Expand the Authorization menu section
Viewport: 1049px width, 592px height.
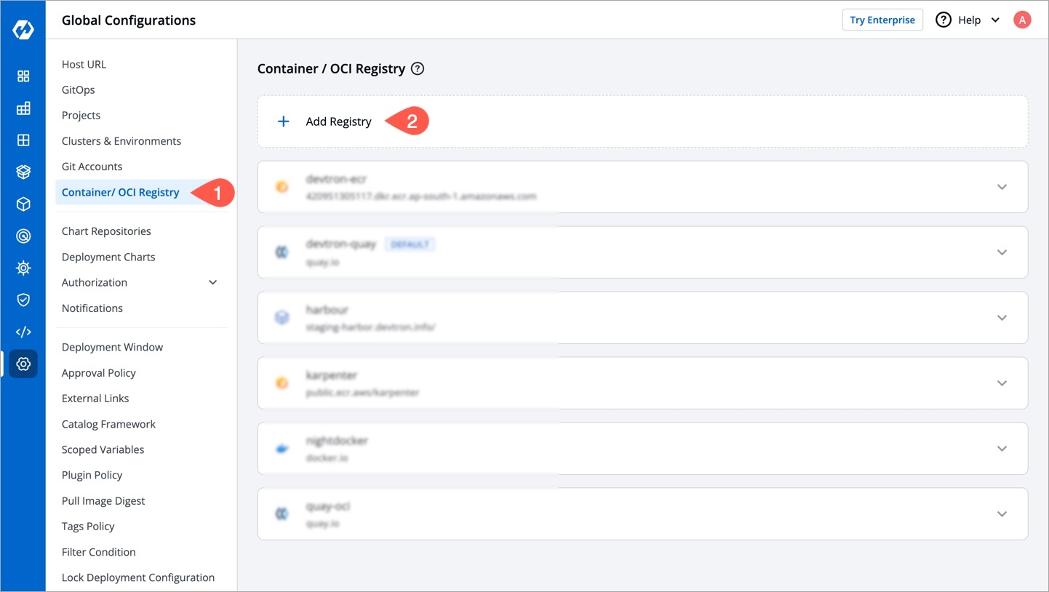tap(212, 282)
